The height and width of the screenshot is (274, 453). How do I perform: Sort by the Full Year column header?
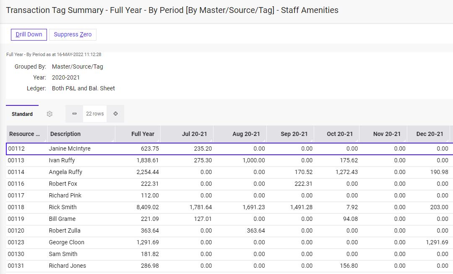tap(143, 134)
